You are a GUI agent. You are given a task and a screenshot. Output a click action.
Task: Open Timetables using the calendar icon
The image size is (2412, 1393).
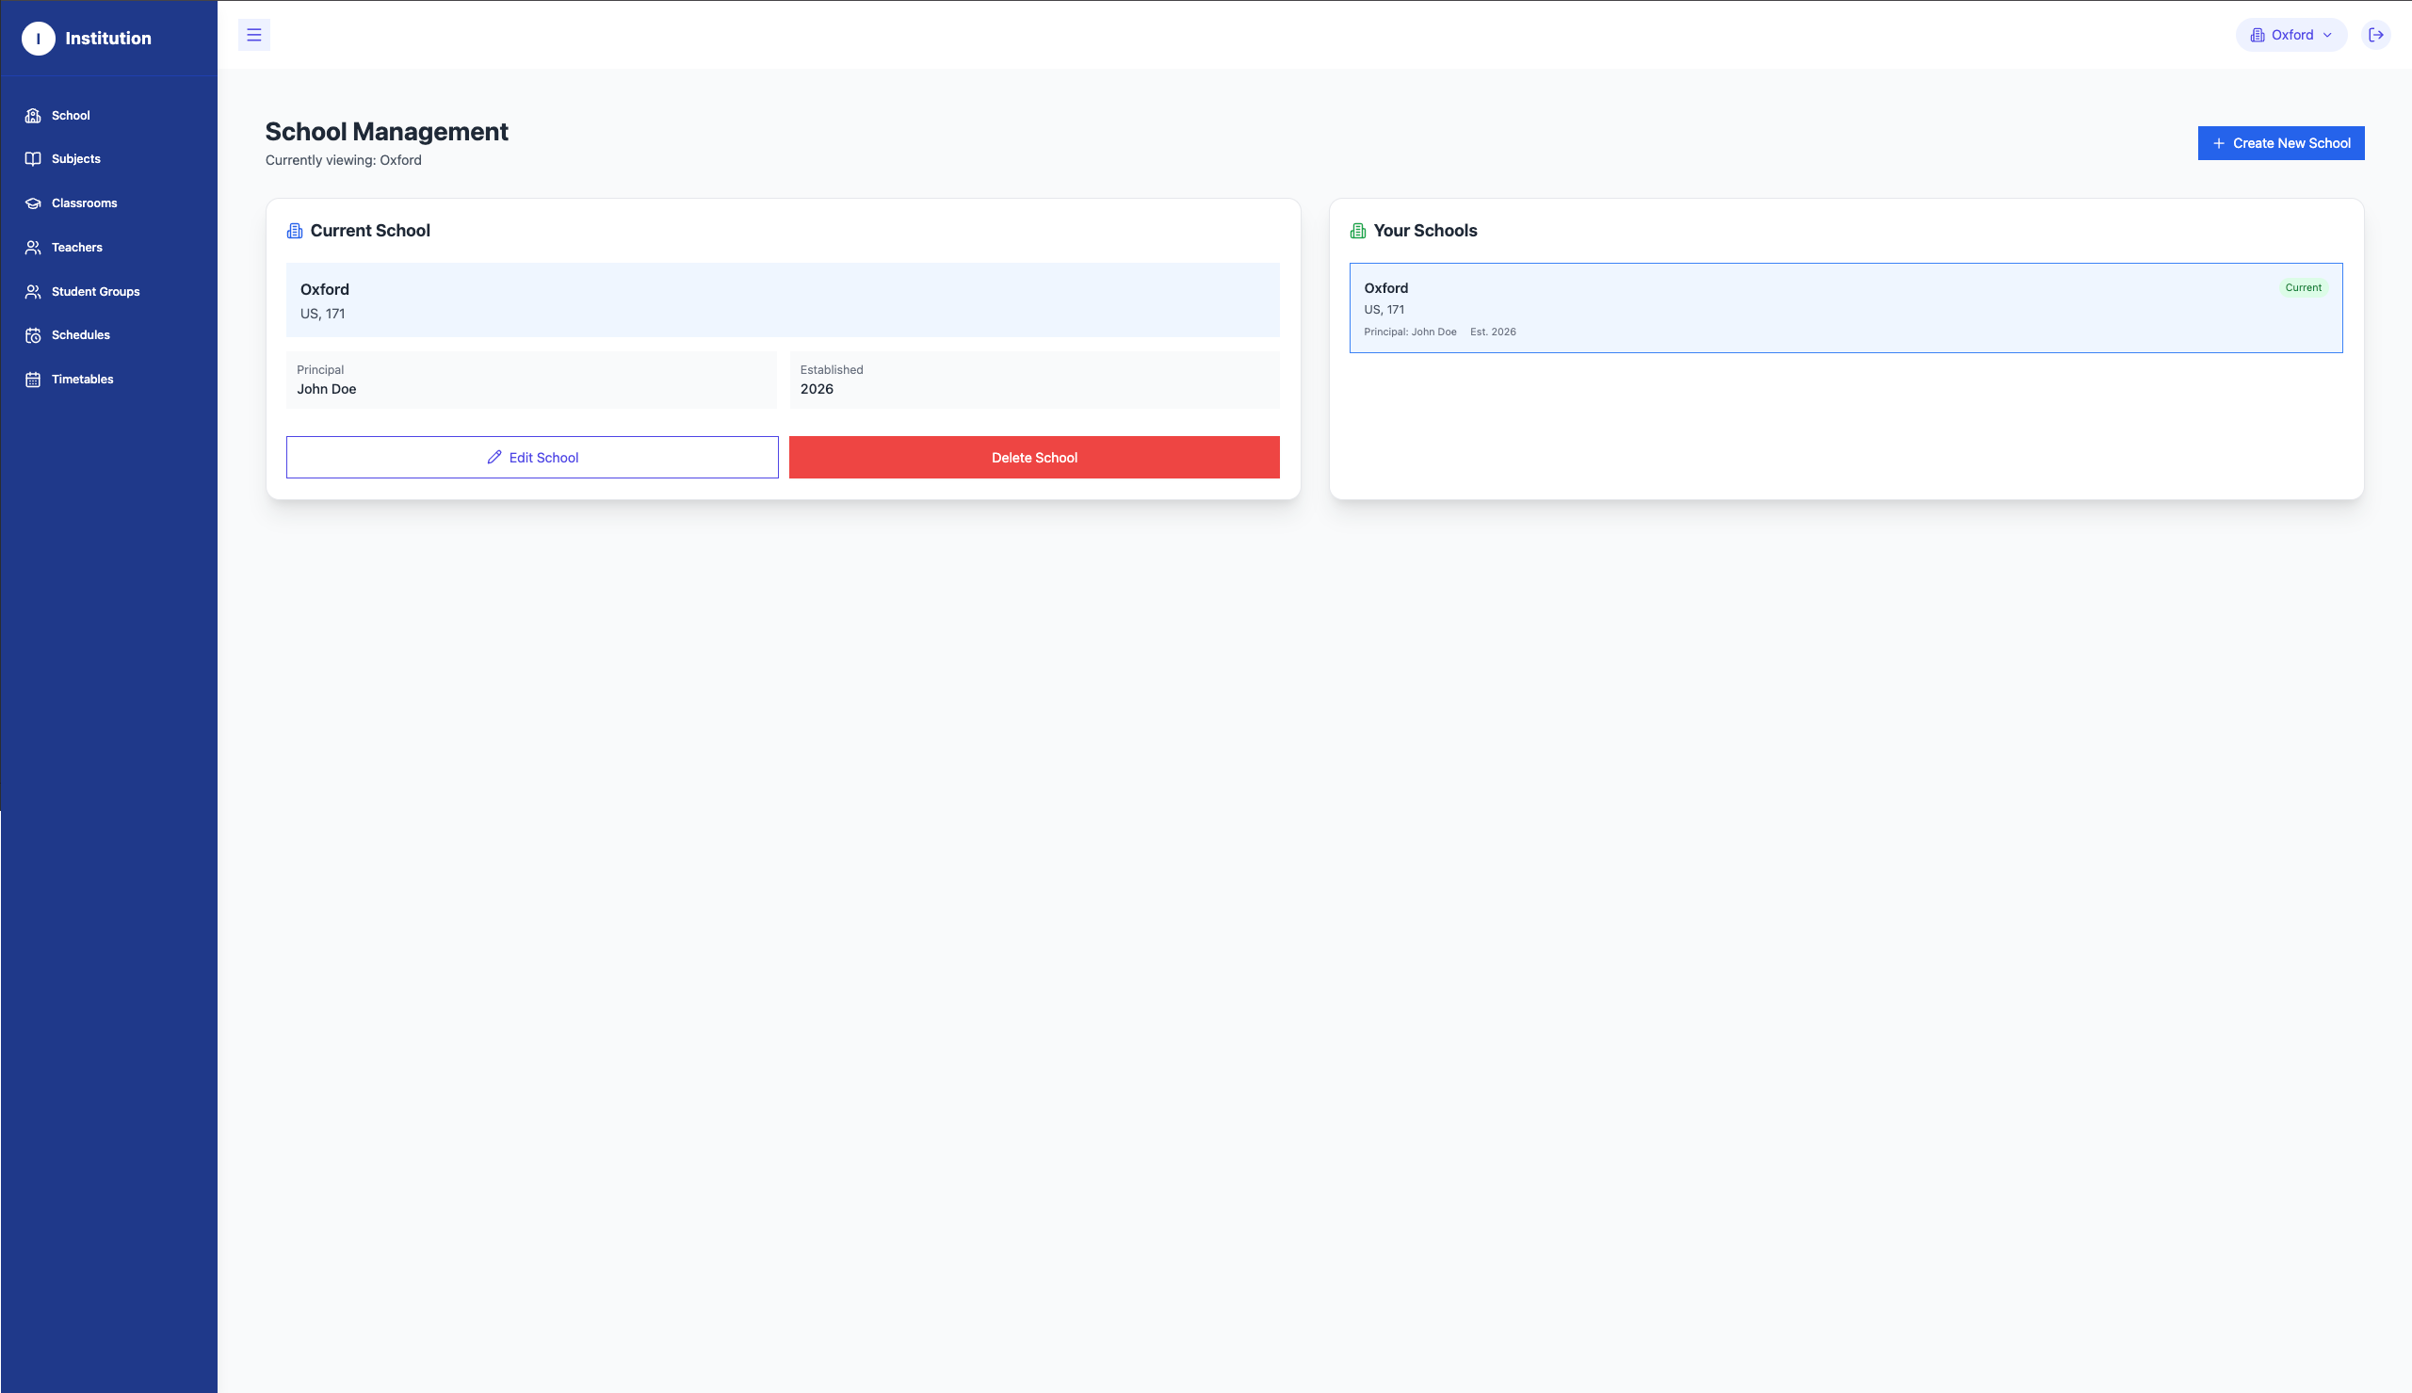tap(34, 379)
